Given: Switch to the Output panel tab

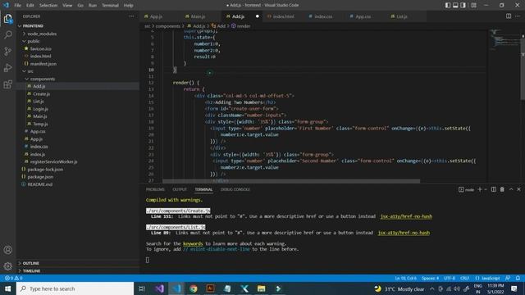Looking at the screenshot, I should (x=180, y=189).
